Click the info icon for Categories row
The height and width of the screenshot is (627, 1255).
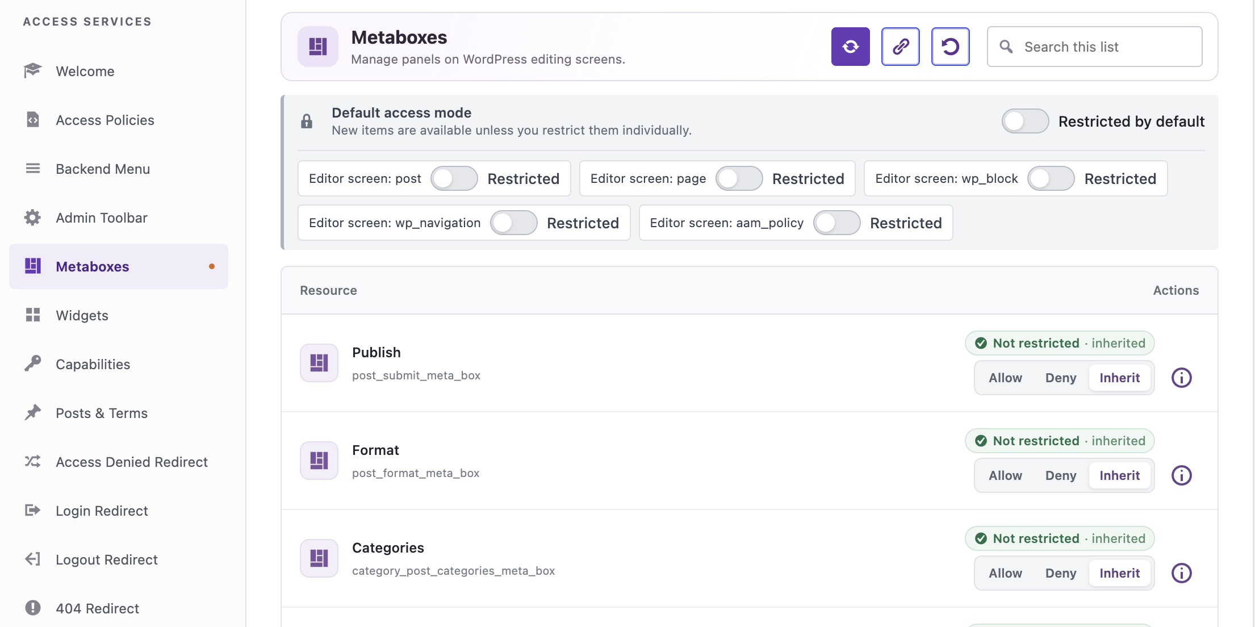pyautogui.click(x=1181, y=573)
